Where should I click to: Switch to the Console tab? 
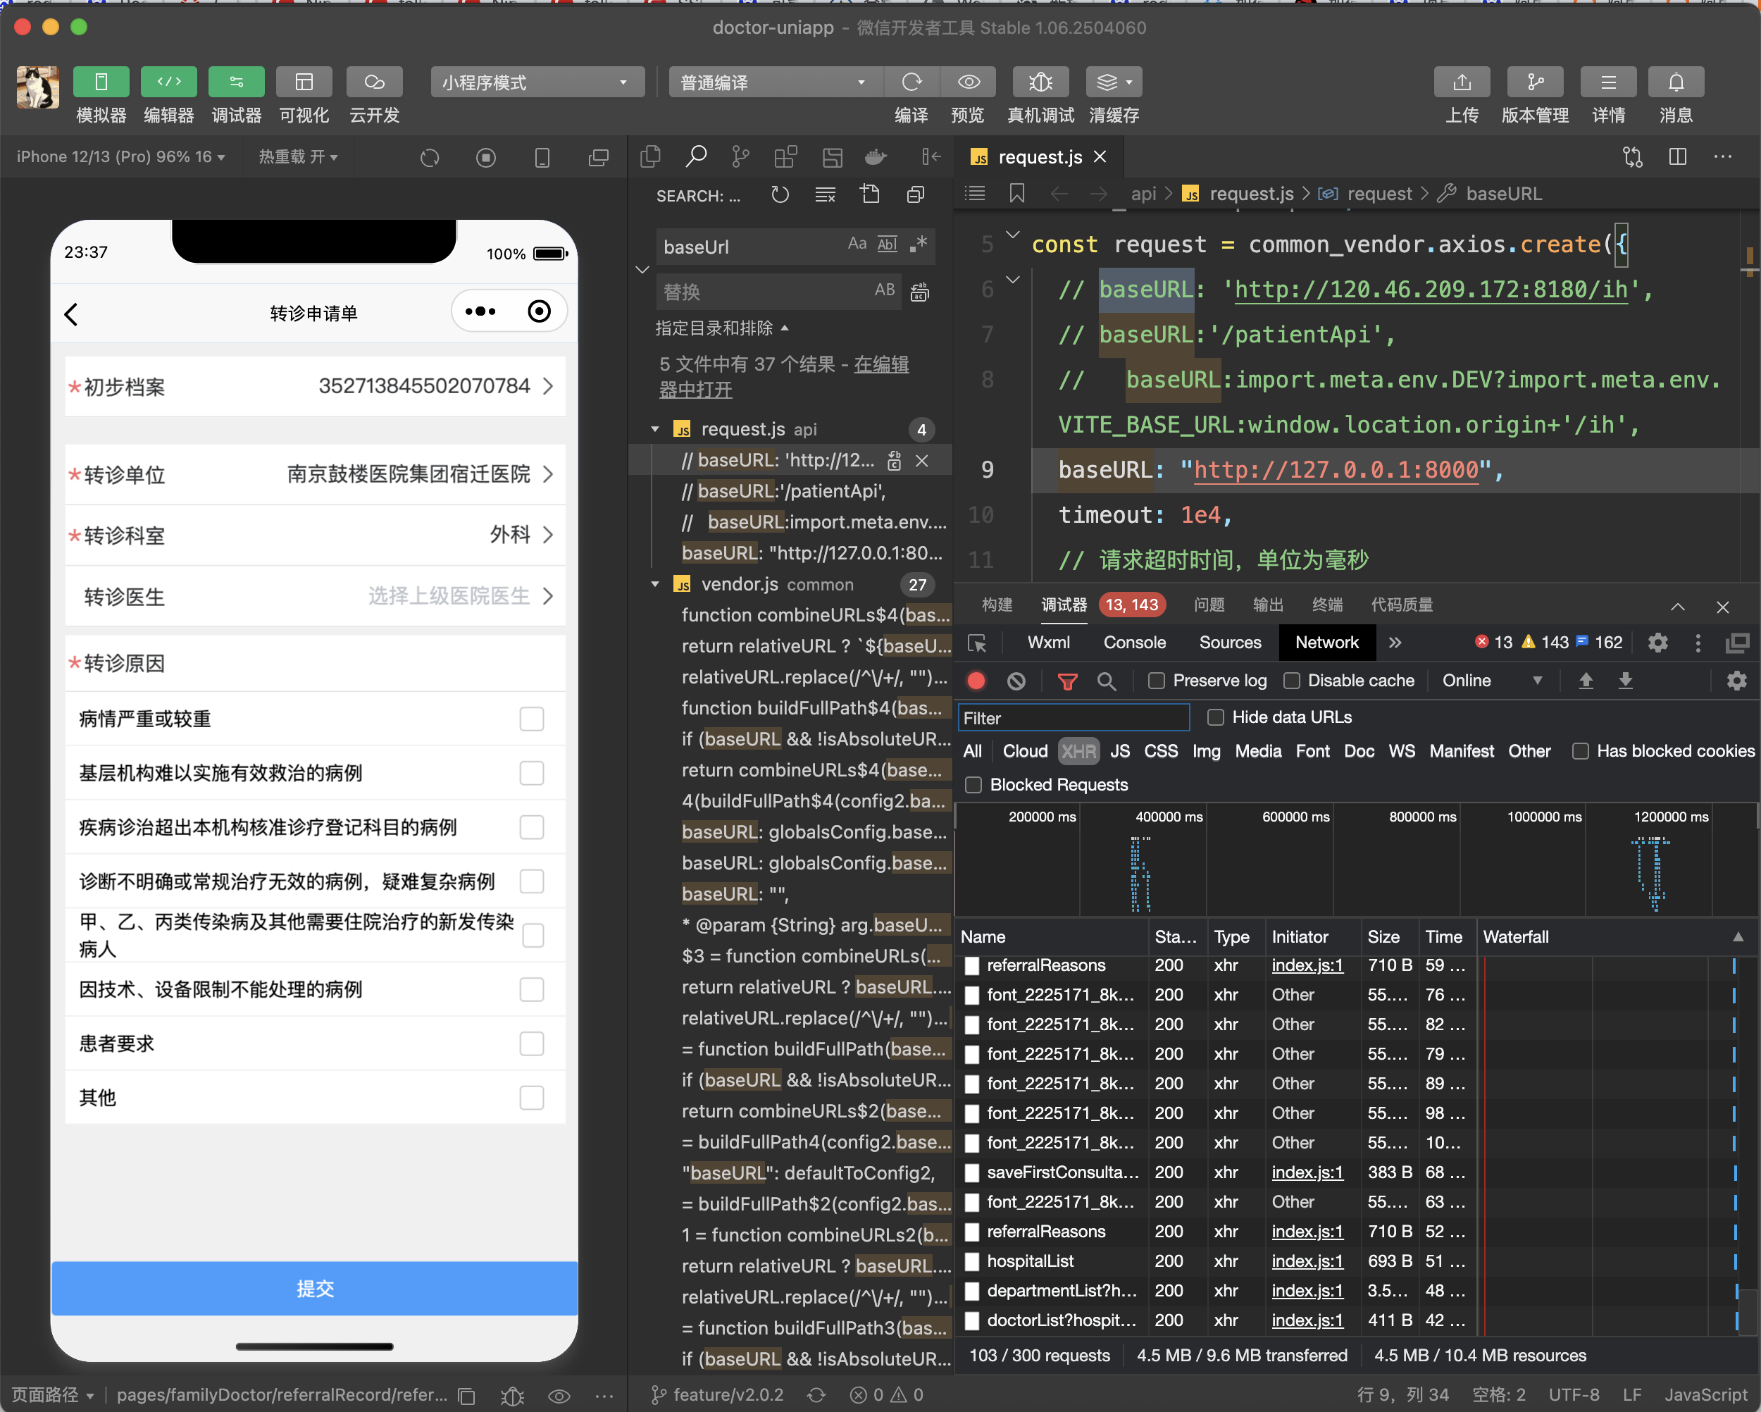click(x=1135, y=643)
